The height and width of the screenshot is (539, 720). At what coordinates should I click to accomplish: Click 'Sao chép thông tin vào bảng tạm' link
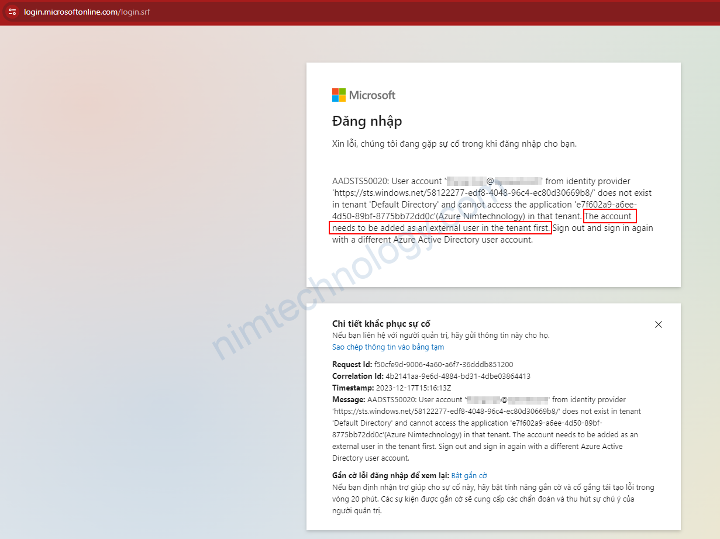(388, 347)
